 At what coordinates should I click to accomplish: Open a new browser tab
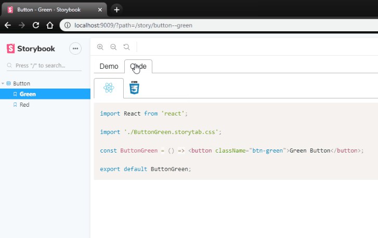(x=117, y=9)
